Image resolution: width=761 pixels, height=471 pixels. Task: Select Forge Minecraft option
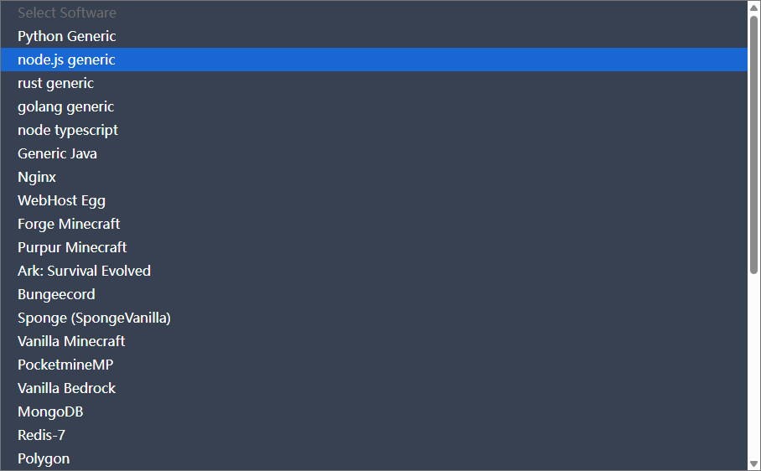click(69, 224)
